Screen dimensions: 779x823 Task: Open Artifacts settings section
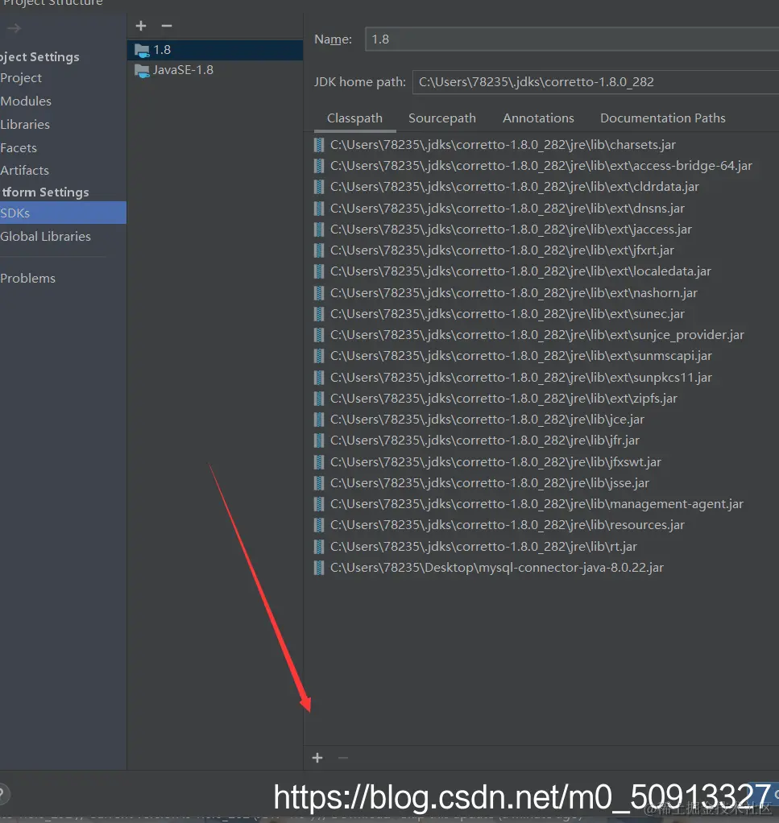tap(25, 171)
